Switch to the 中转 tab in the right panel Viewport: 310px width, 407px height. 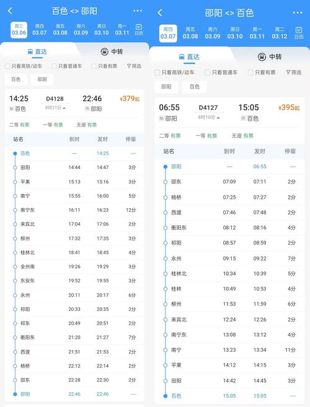tap(270, 56)
